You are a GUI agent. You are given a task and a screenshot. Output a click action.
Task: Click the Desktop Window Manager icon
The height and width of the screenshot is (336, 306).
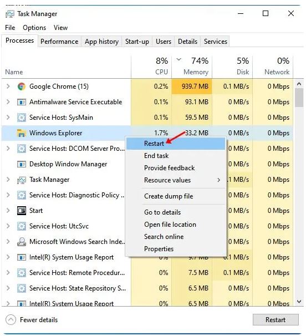click(x=22, y=164)
